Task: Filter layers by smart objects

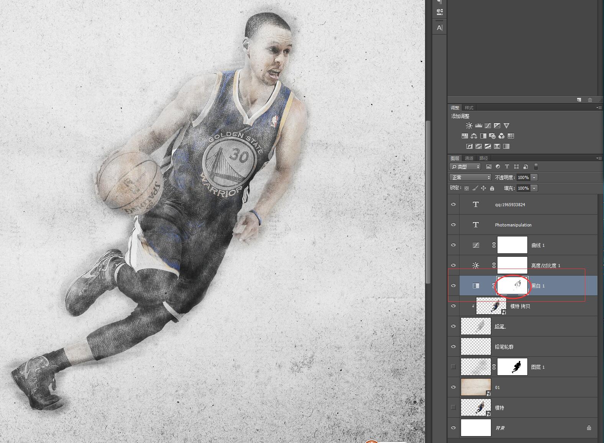Action: click(525, 167)
